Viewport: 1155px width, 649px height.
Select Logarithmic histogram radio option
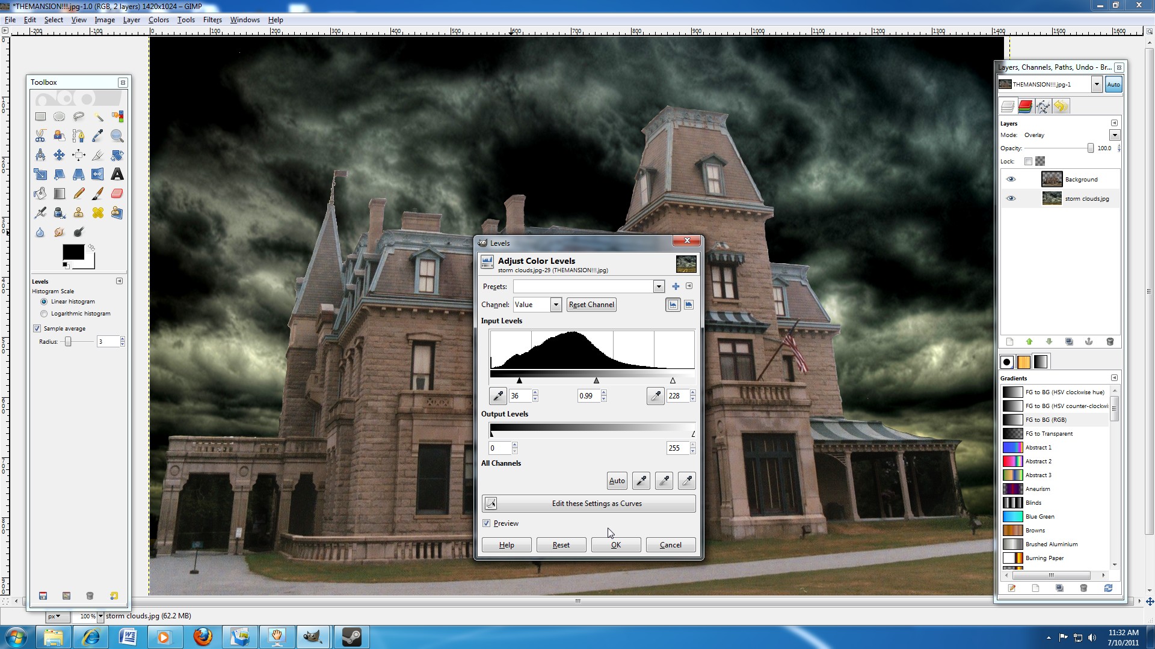pyautogui.click(x=44, y=314)
